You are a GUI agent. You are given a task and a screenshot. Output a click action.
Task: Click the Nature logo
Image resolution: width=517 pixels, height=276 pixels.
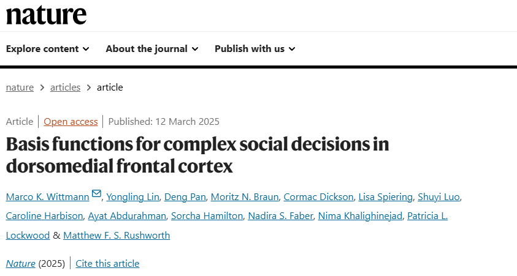pyautogui.click(x=46, y=15)
